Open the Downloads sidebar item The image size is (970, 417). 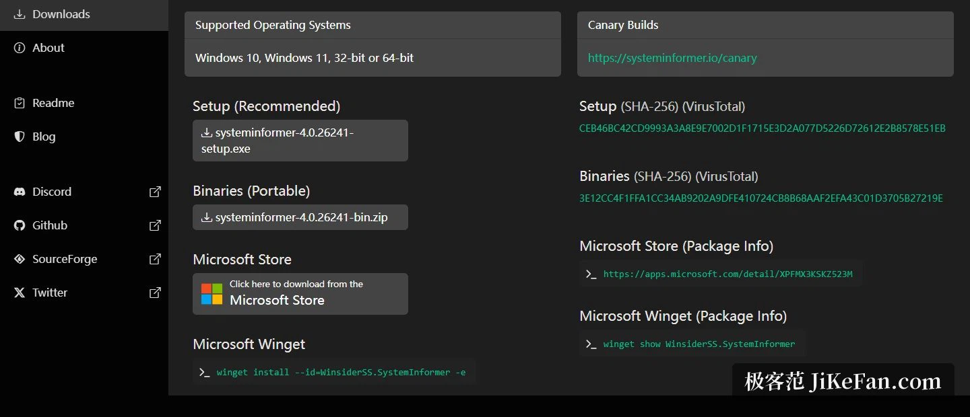point(84,14)
